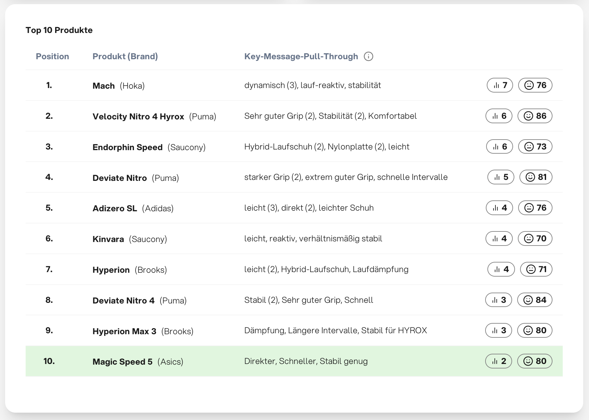Click the (Brooks) brand next to Hyperion Max 3
This screenshot has height=420, width=589.
coord(178,331)
